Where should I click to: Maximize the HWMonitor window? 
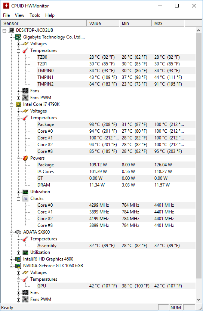(x=177, y=6)
